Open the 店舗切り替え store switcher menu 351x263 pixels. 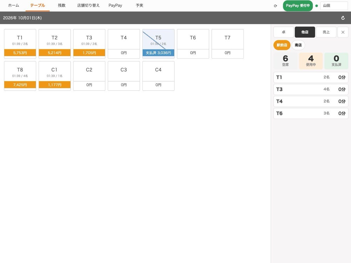pos(88,5)
